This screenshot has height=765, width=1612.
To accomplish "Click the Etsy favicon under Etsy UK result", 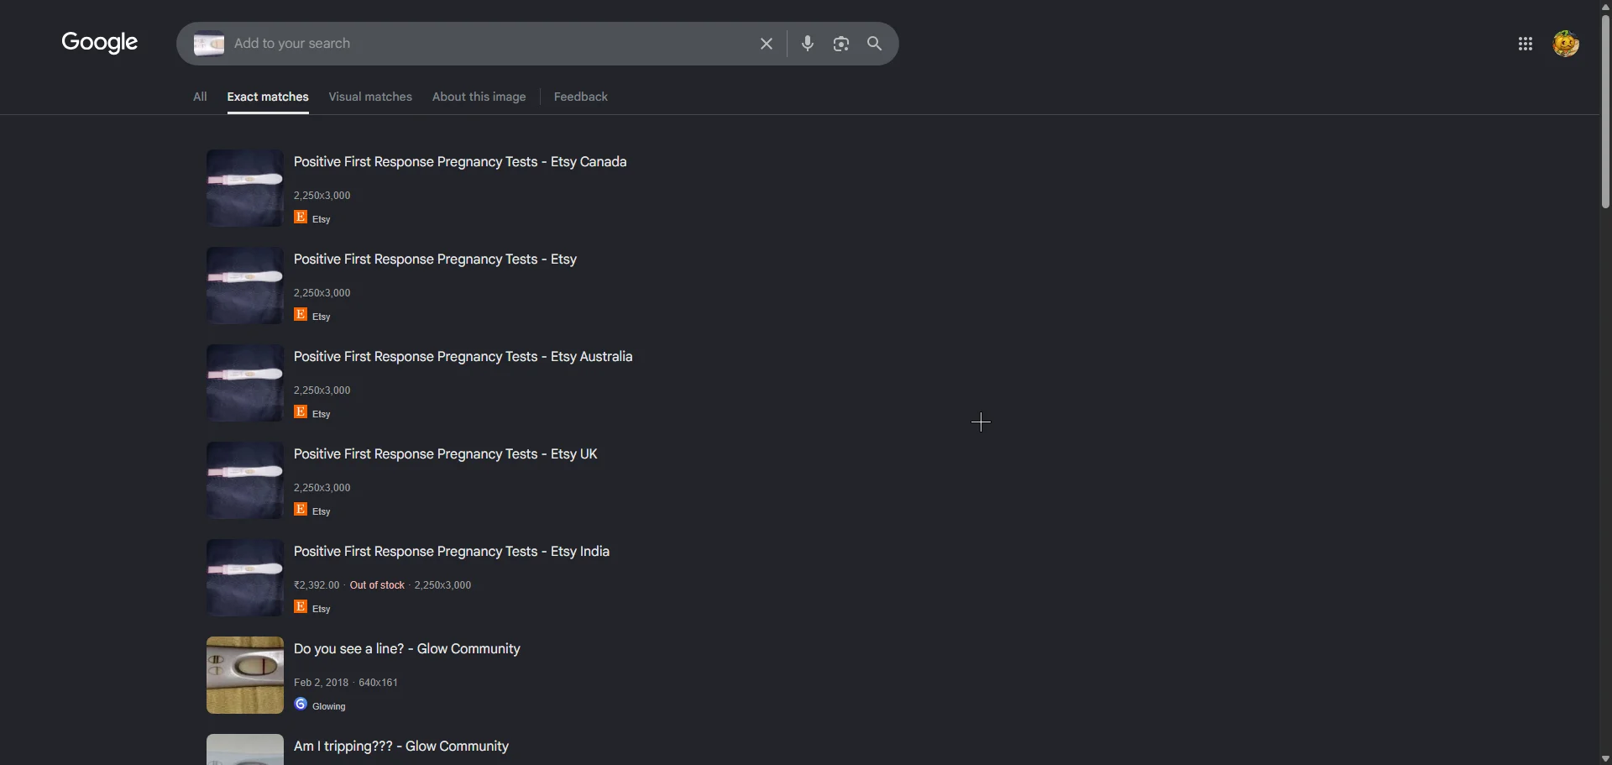I will 301,510.
